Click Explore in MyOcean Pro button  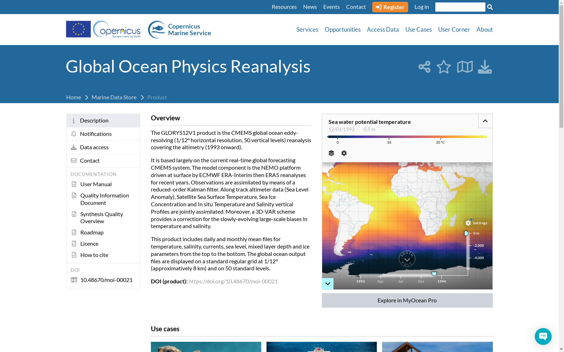click(407, 301)
